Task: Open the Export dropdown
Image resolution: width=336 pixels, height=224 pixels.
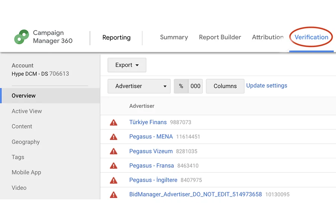Action: 127,65
